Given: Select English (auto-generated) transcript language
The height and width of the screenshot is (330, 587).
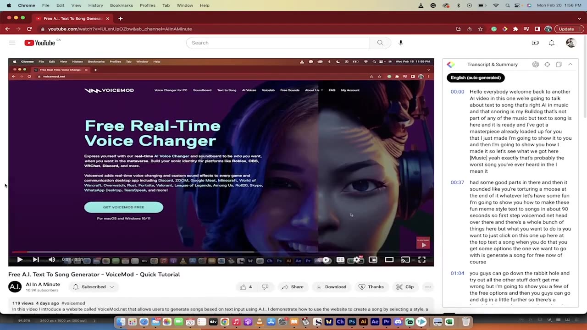Looking at the screenshot, I should [x=476, y=77].
